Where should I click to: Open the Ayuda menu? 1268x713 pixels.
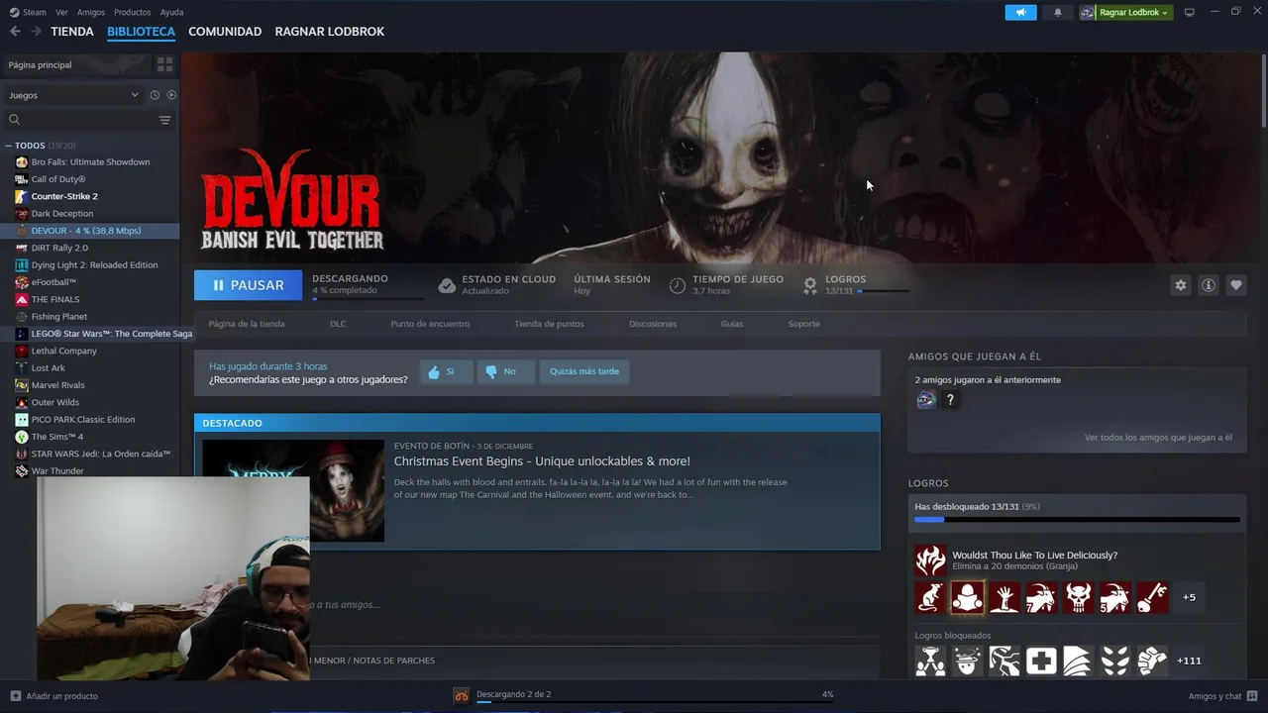point(171,12)
